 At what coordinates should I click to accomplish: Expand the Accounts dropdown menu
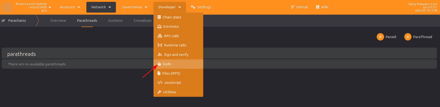tap(70, 7)
